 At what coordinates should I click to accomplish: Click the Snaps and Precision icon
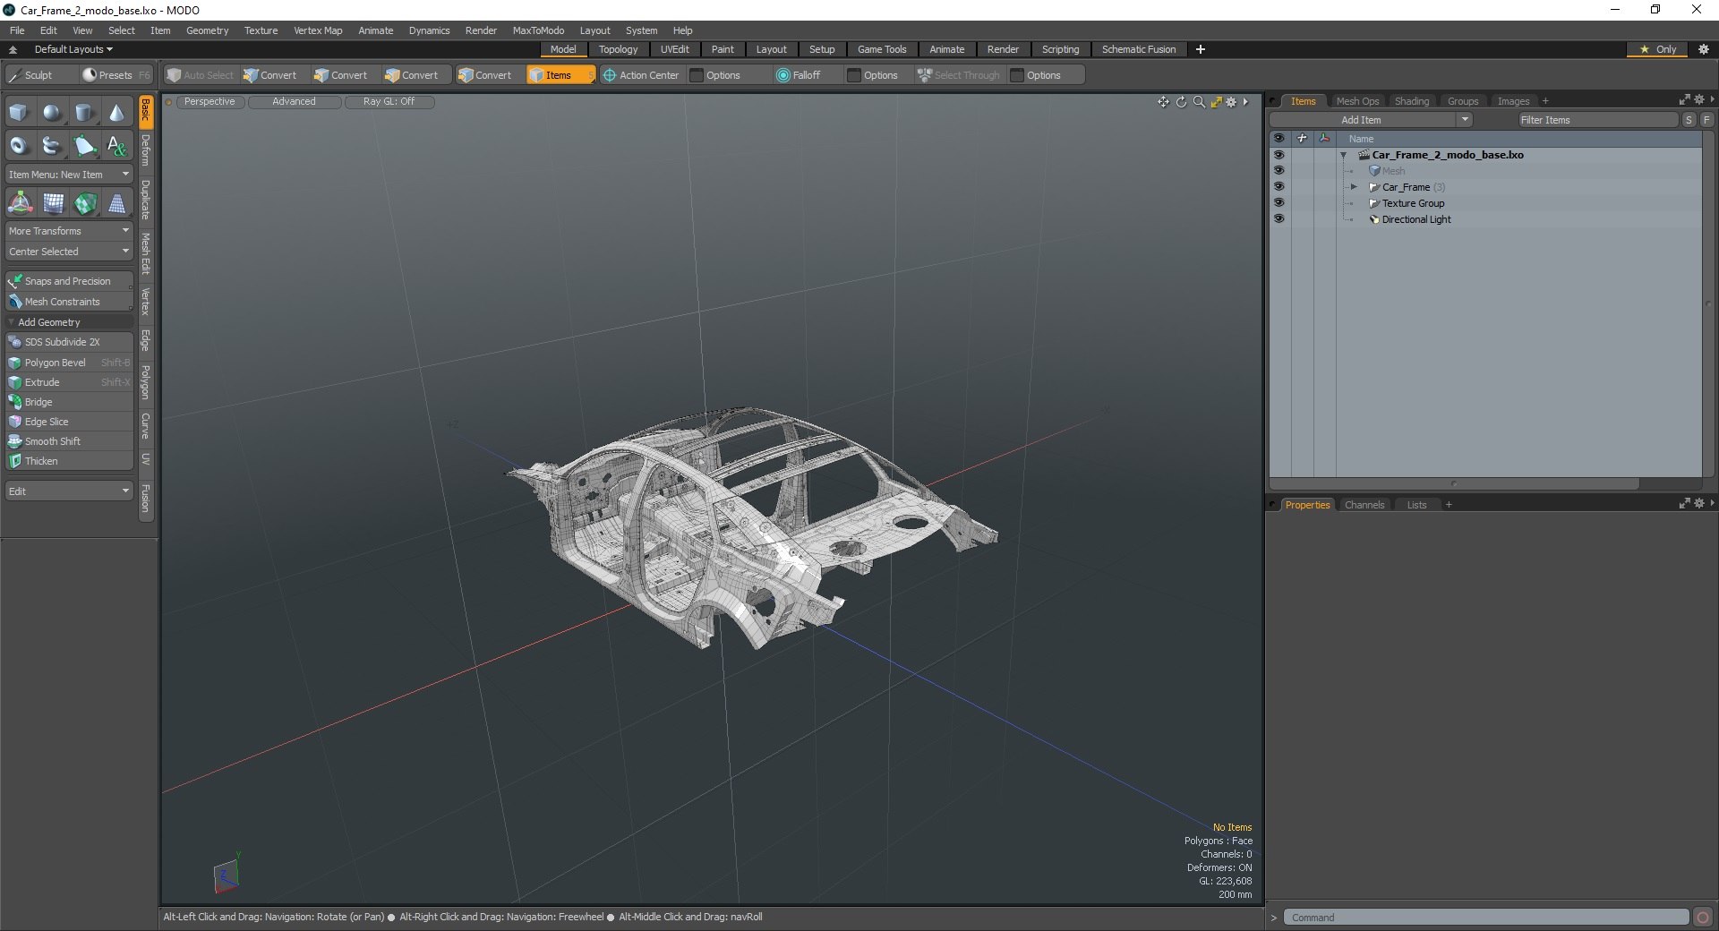click(15, 281)
